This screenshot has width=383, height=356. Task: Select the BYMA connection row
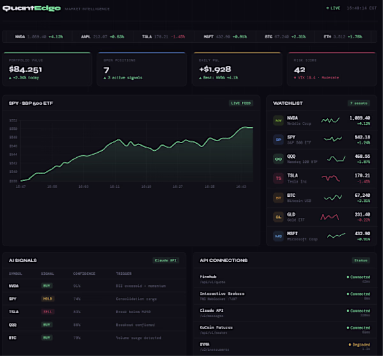[285, 346]
